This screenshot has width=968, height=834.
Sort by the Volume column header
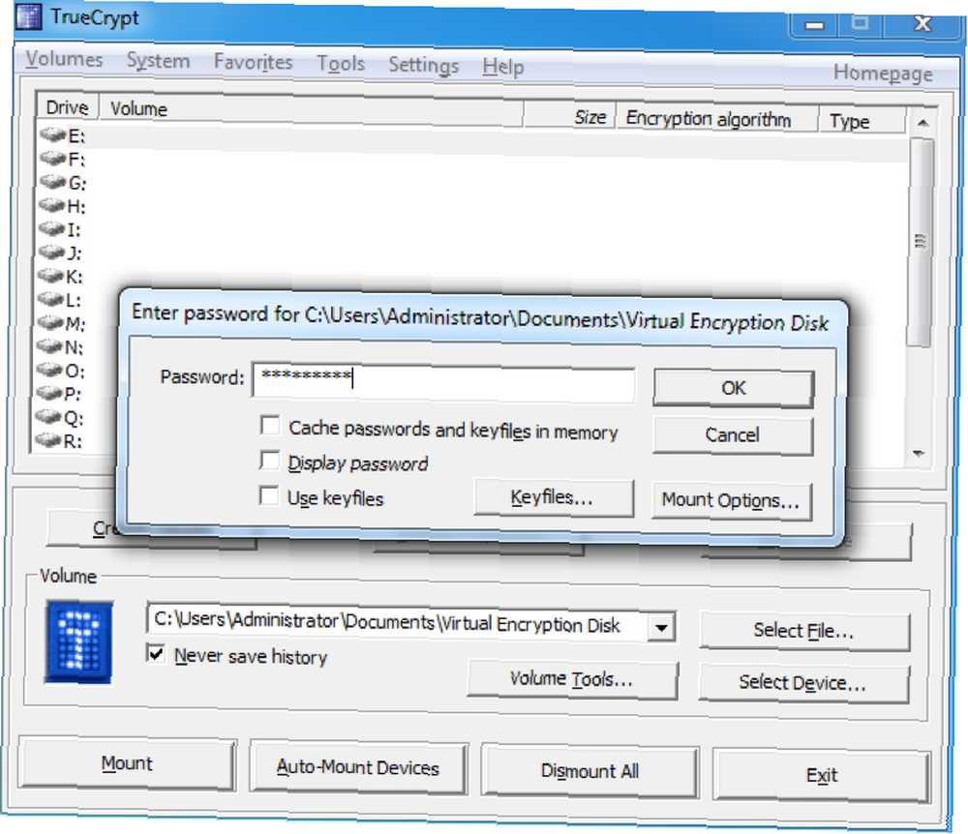pos(312,111)
